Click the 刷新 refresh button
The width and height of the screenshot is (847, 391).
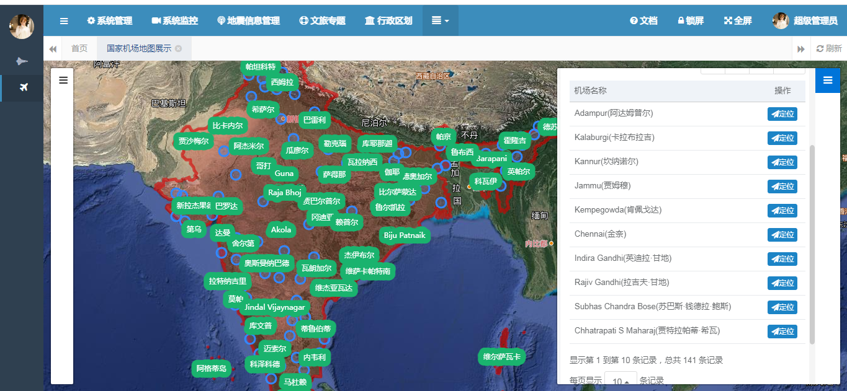(x=829, y=48)
